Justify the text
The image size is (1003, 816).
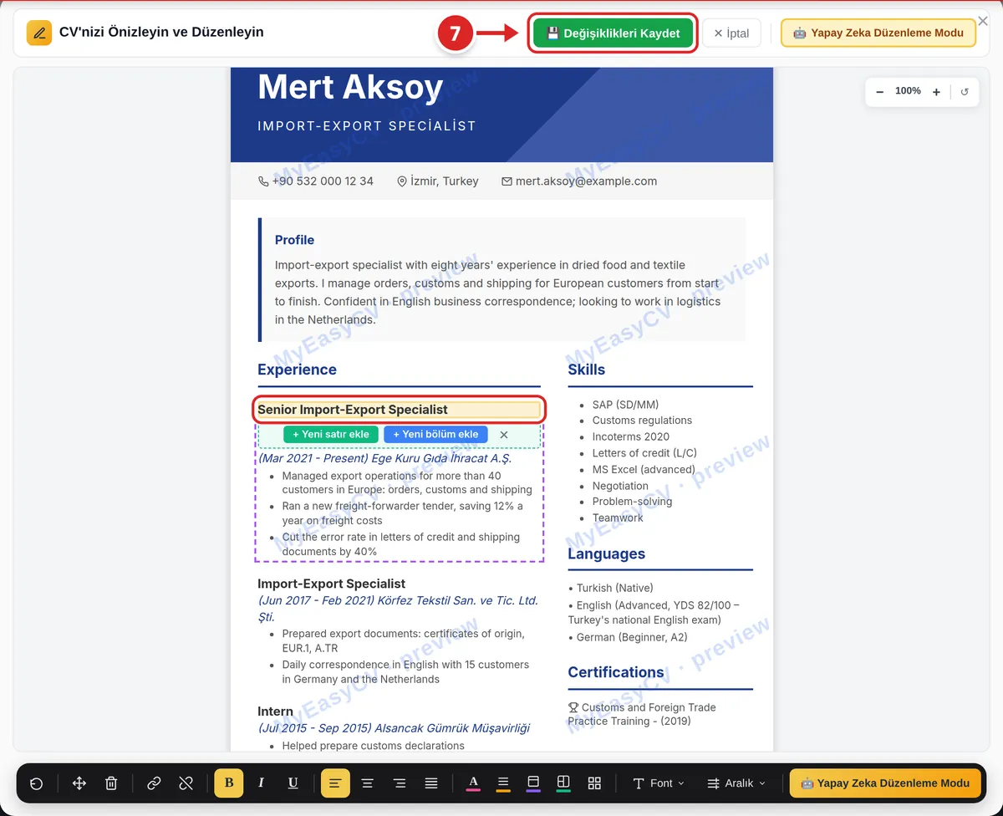click(x=431, y=783)
